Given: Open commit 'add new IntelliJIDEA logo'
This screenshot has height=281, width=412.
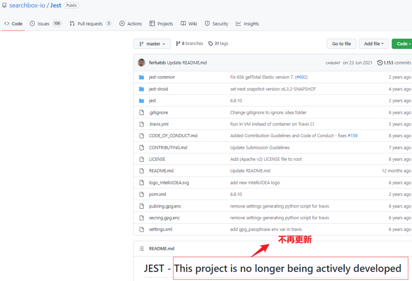Looking at the screenshot, I should pos(255,183).
